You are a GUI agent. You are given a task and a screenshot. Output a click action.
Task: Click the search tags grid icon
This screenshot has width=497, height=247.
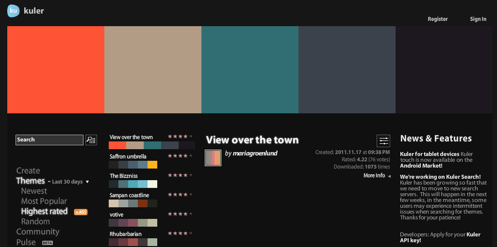[91, 140]
